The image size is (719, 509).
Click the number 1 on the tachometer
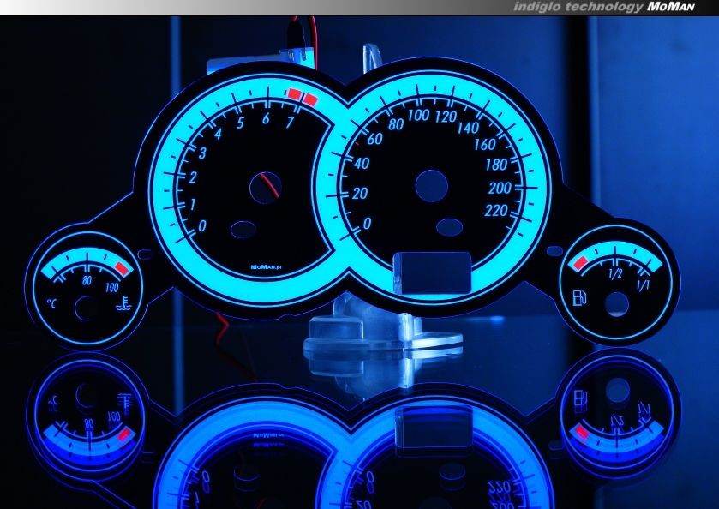[193, 204]
